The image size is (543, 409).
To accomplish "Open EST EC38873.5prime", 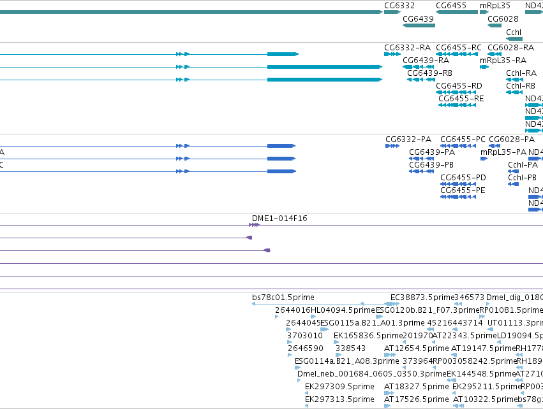I will coord(422,298).
